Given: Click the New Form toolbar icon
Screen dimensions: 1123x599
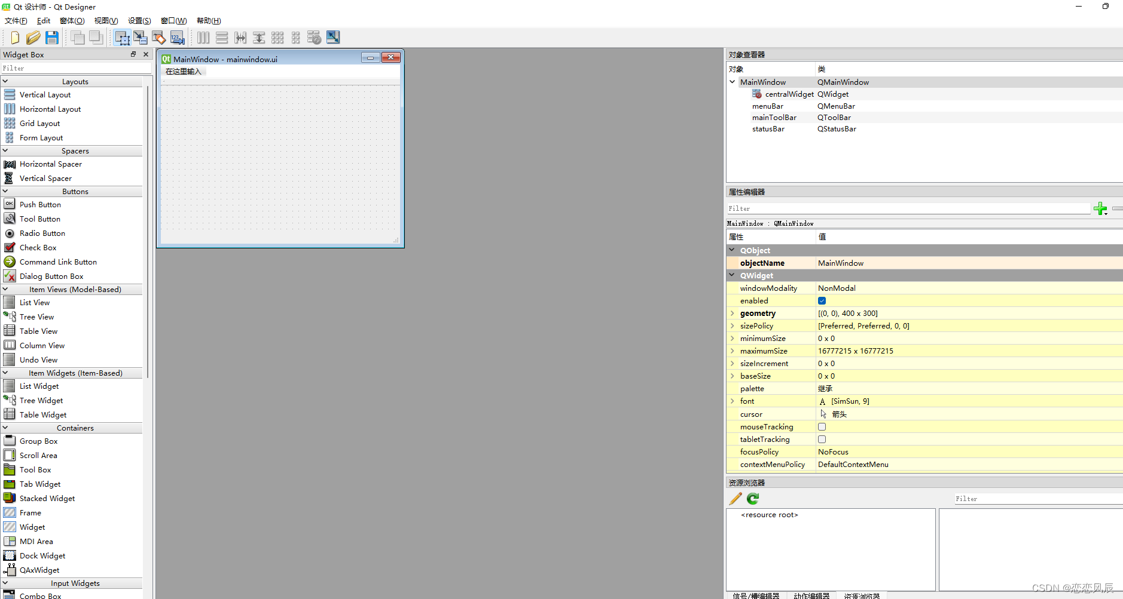Looking at the screenshot, I should pyautogui.click(x=15, y=38).
